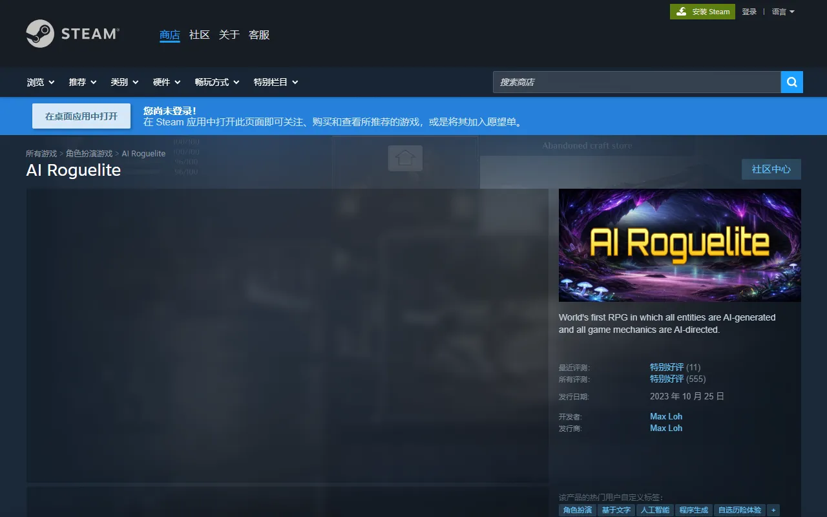Select the 商店 navigation tab

(169, 35)
